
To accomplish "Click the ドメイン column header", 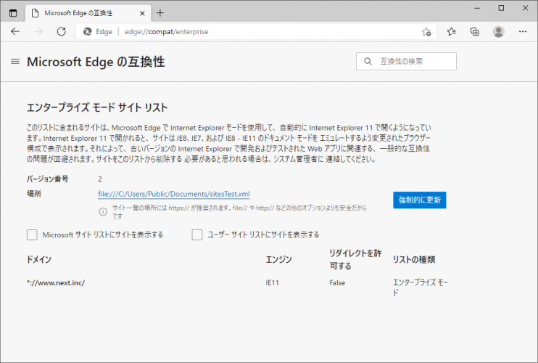I will click(x=38, y=260).
